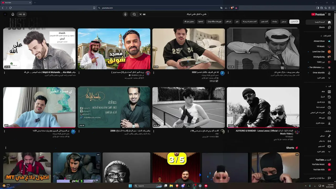Screen dimensions: 336x189
Task: Open the account avatar menu
Action: click(5, 14)
